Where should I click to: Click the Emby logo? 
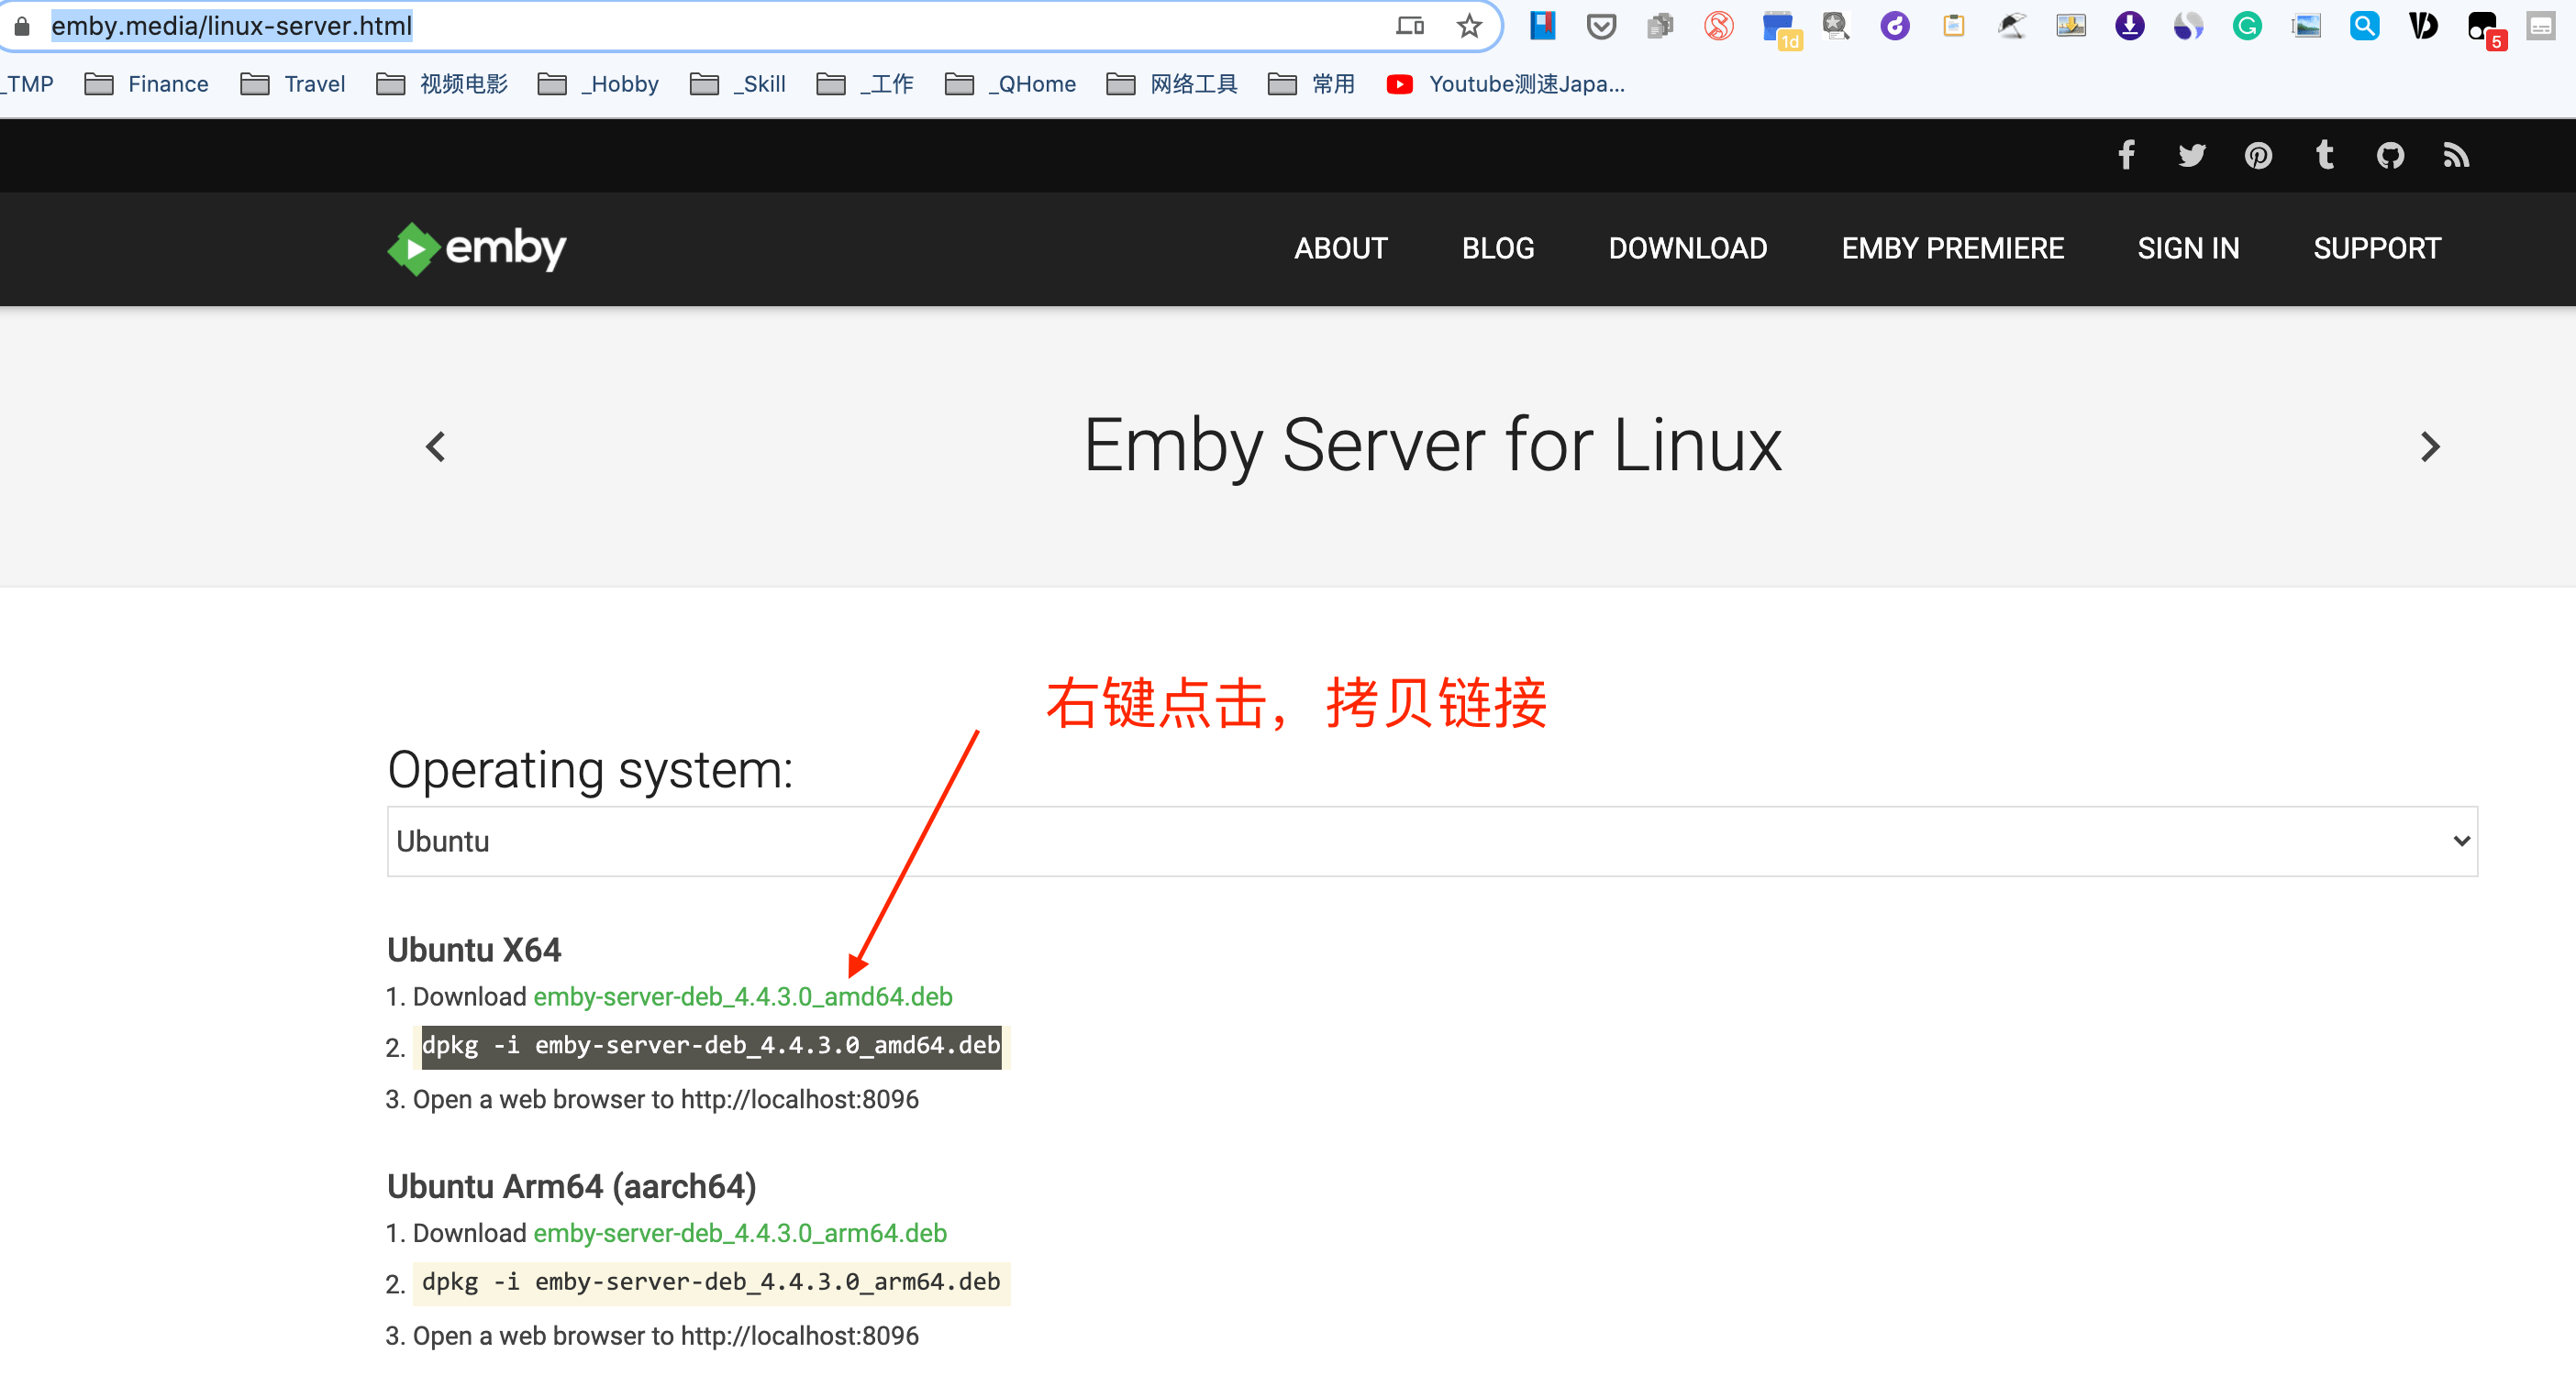click(477, 247)
